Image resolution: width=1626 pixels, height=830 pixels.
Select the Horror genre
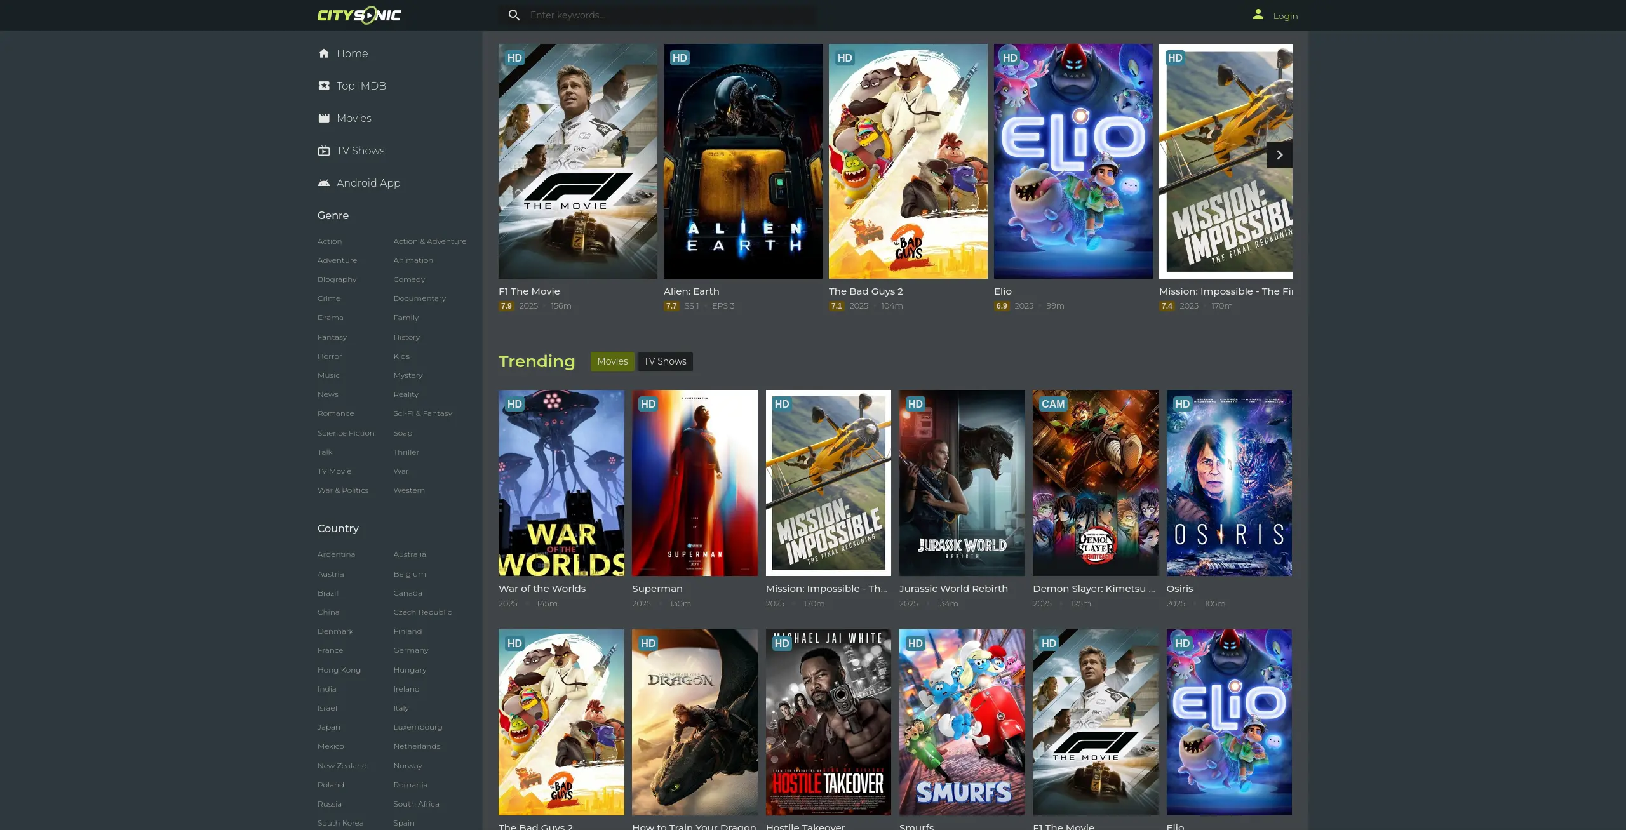[x=330, y=356]
